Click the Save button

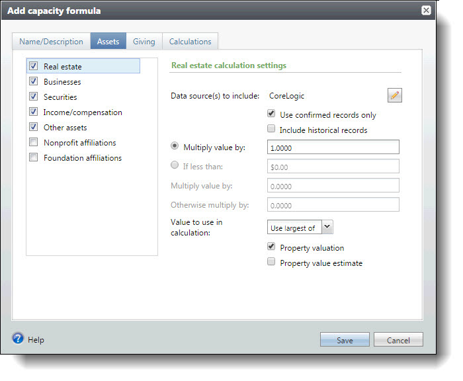345,339
